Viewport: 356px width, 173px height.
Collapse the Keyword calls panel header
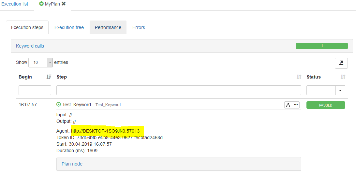[x=30, y=46]
